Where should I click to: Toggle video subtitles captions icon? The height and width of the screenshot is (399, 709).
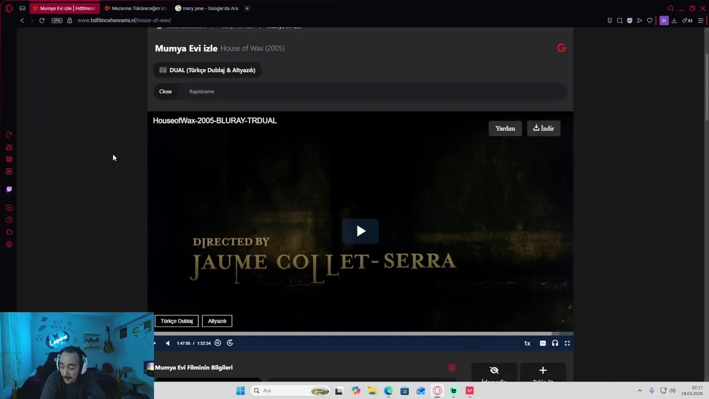543,343
